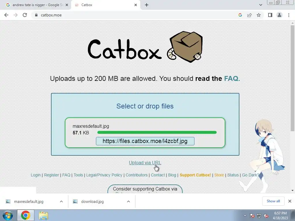The width and height of the screenshot is (295, 221).
Task: Open Windows Explorer from taskbar
Action: tap(44, 215)
